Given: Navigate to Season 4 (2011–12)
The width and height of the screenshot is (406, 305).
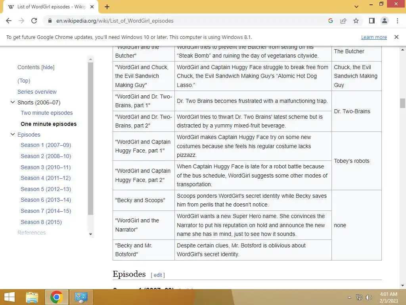Looking at the screenshot, I should (46, 178).
